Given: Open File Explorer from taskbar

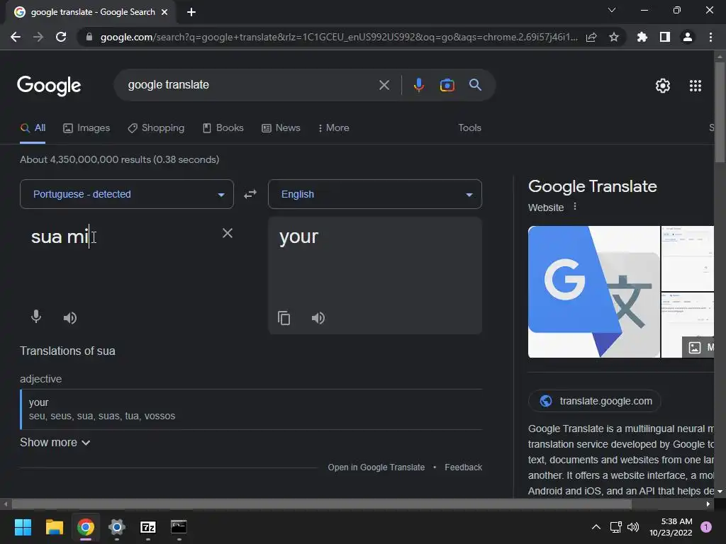Looking at the screenshot, I should [x=54, y=527].
